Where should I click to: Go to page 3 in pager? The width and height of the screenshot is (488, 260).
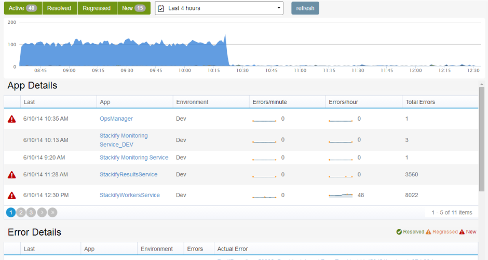tap(31, 212)
